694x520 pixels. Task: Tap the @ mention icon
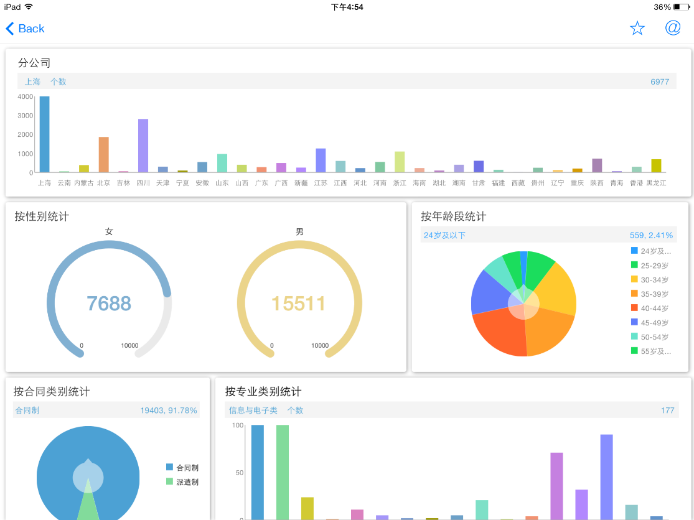(x=673, y=28)
